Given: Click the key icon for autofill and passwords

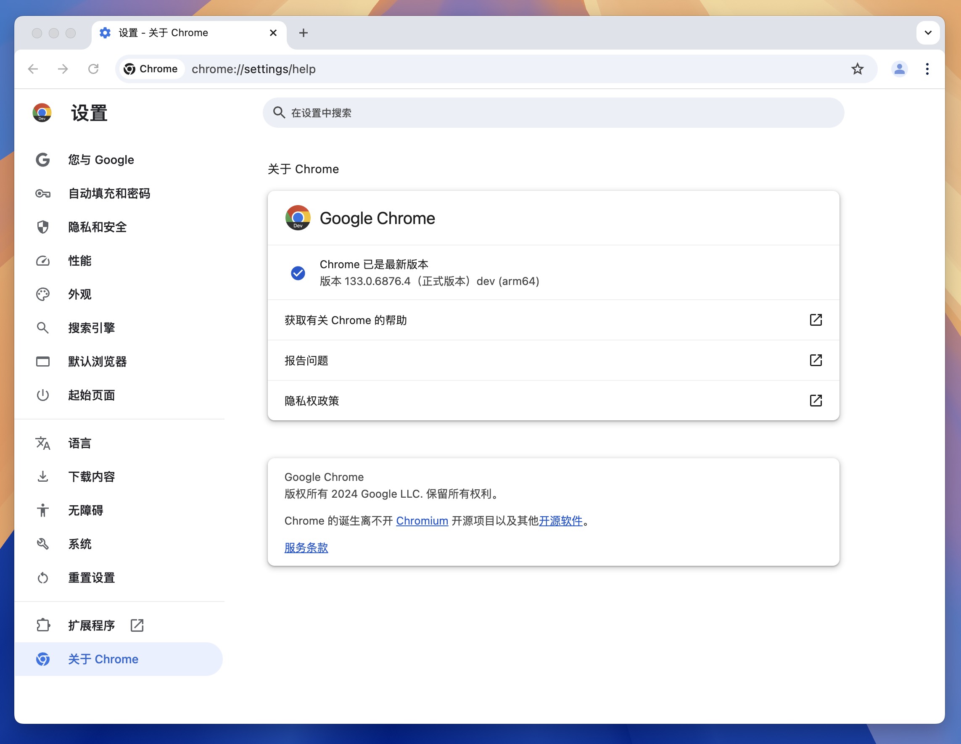Looking at the screenshot, I should pyautogui.click(x=43, y=194).
